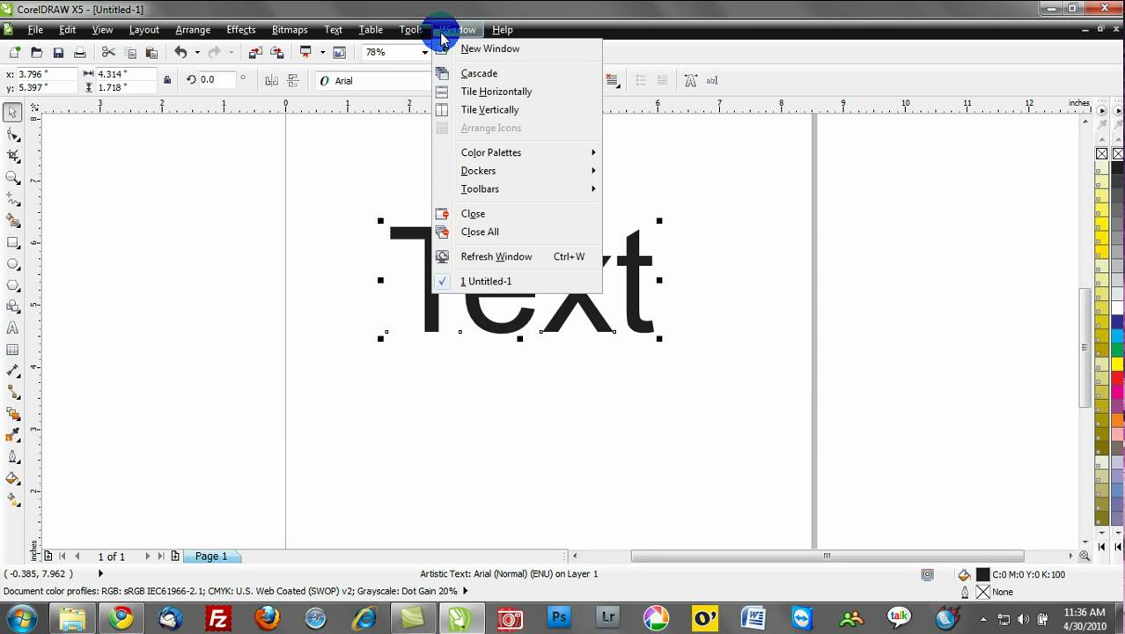This screenshot has height=634, width=1125.
Task: Expand the Toolbars submenu
Action: click(x=517, y=189)
